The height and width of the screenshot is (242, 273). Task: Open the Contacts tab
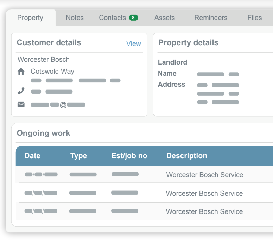tap(113, 18)
